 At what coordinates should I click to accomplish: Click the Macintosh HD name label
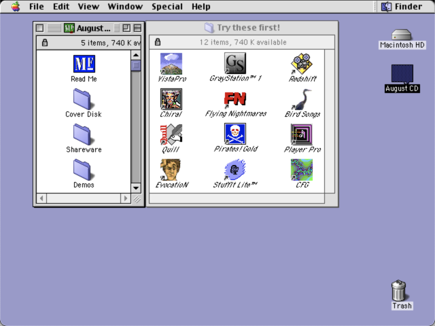pyautogui.click(x=402, y=45)
